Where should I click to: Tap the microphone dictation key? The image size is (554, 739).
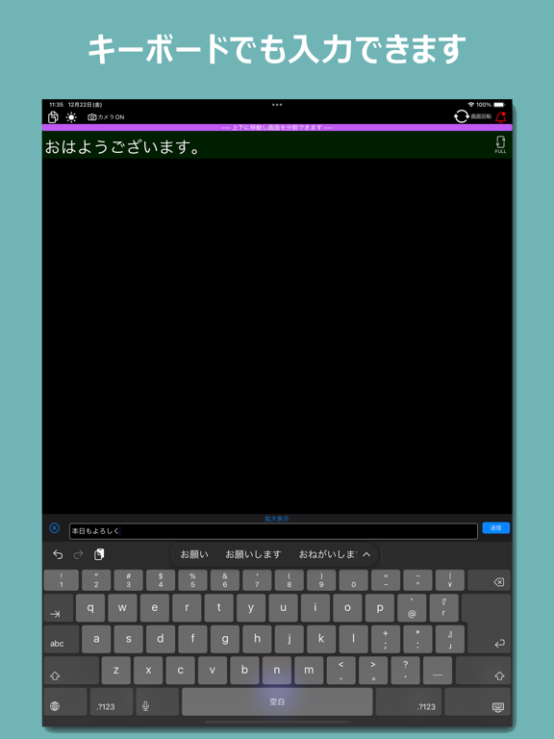click(158, 701)
